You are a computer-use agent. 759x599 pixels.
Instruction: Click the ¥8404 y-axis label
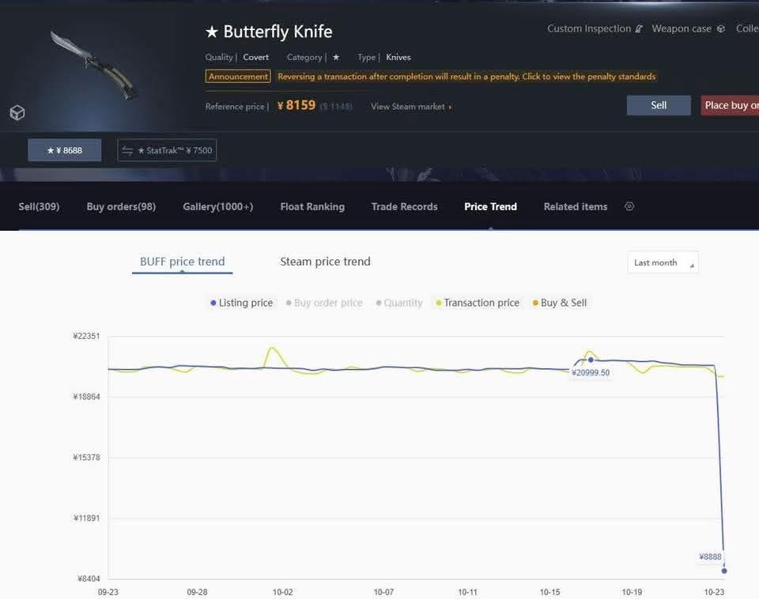pyautogui.click(x=88, y=578)
